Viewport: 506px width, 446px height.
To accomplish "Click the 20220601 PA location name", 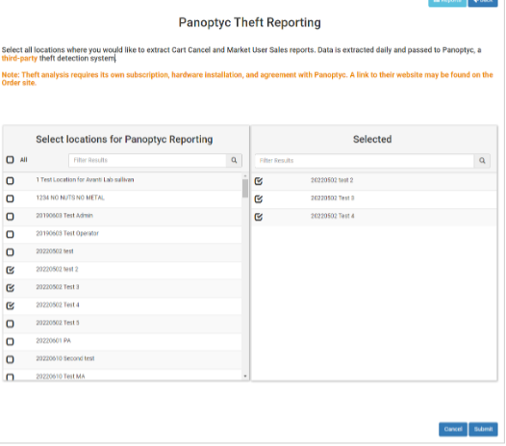I will (53, 341).
